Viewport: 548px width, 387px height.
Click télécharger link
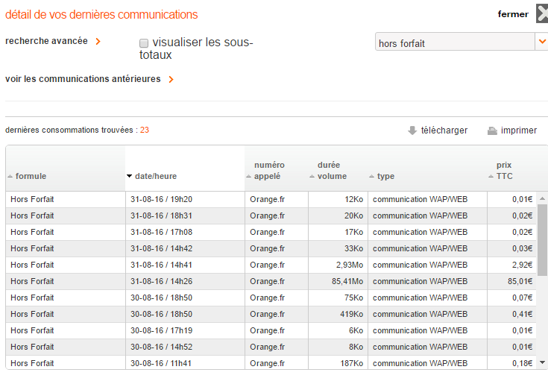tap(444, 130)
